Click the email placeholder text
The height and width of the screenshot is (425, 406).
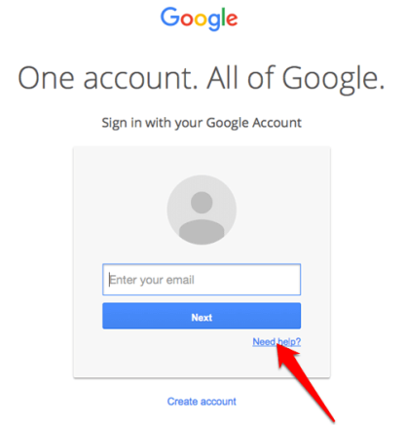coord(152,280)
